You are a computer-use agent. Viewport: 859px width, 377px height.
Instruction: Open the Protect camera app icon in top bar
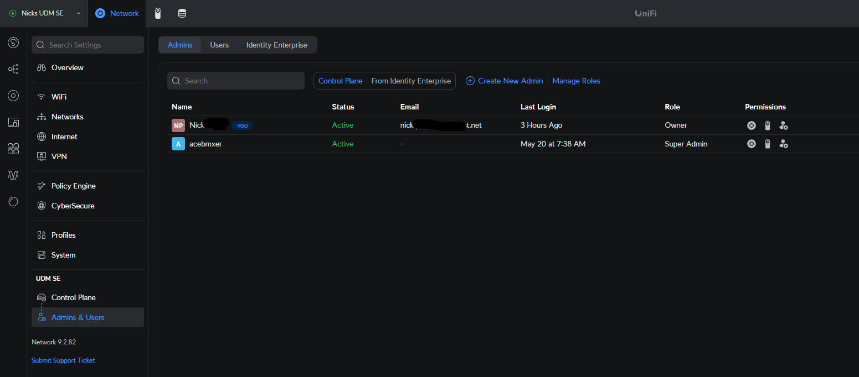coord(158,13)
